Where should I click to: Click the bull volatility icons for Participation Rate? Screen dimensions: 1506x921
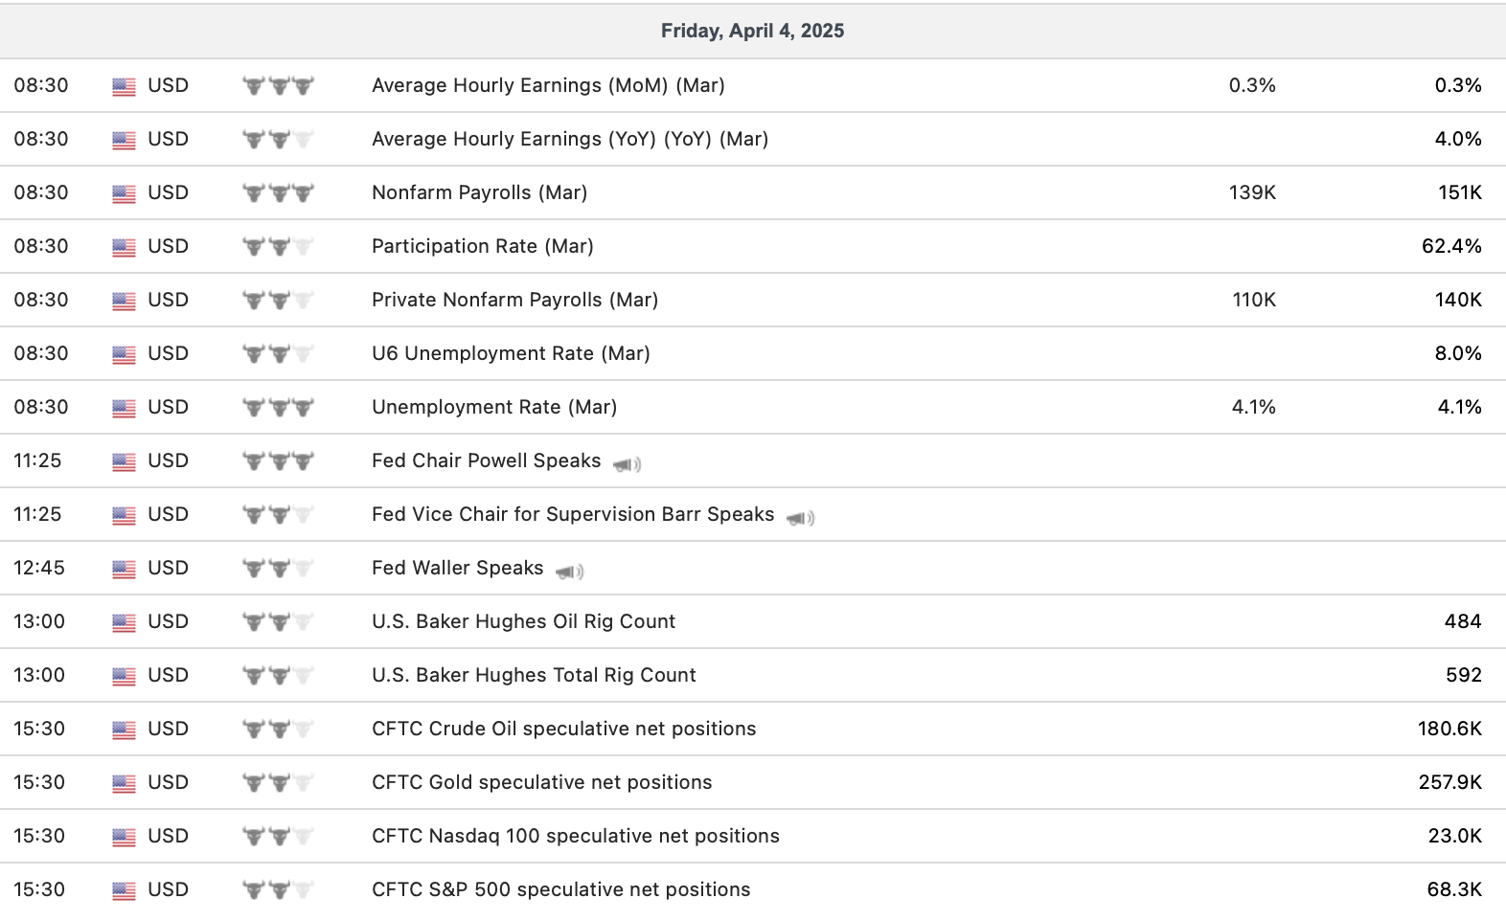click(x=278, y=247)
